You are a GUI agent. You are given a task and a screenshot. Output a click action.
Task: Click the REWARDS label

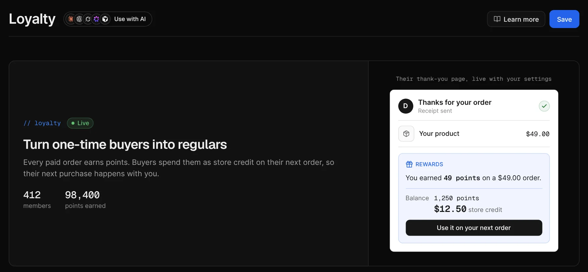click(x=429, y=164)
